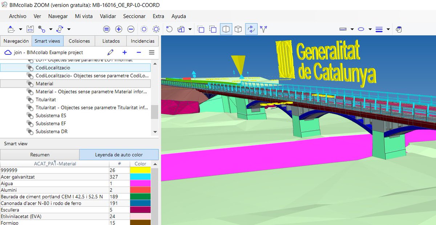
Task: Open the Seccionar menu
Action: (134, 16)
